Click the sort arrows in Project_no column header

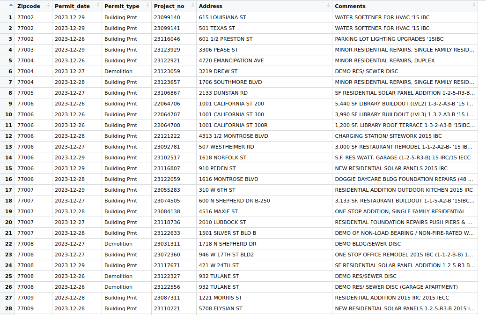click(x=193, y=6)
